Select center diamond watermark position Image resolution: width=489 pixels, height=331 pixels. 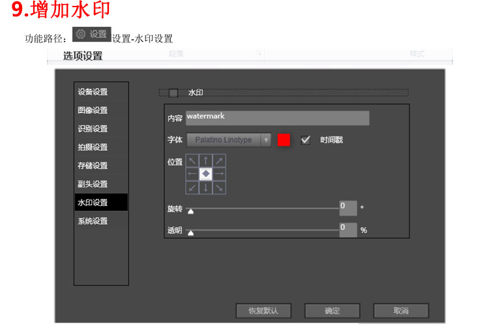tap(206, 174)
